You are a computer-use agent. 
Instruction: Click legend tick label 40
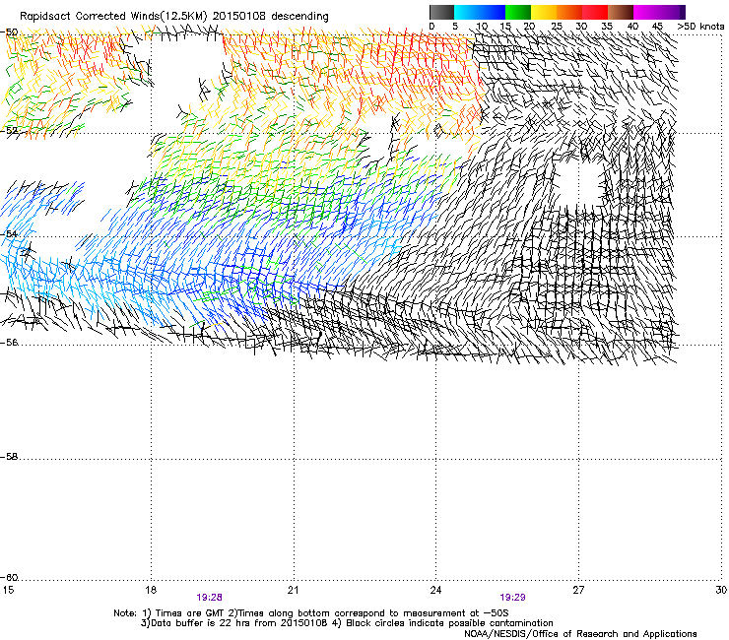632,27
